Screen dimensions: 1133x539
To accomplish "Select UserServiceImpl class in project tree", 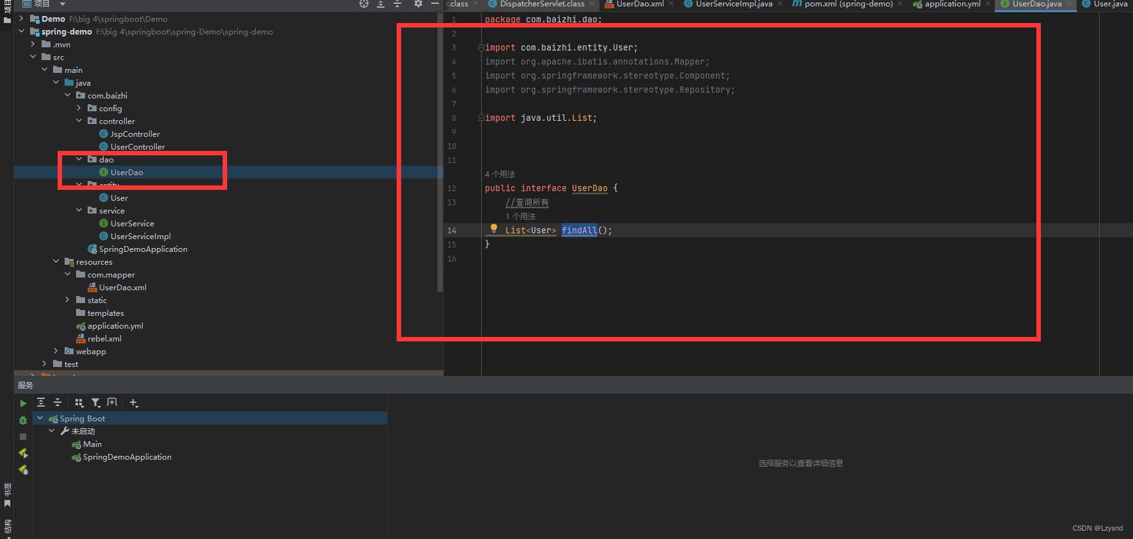I will [x=140, y=237].
